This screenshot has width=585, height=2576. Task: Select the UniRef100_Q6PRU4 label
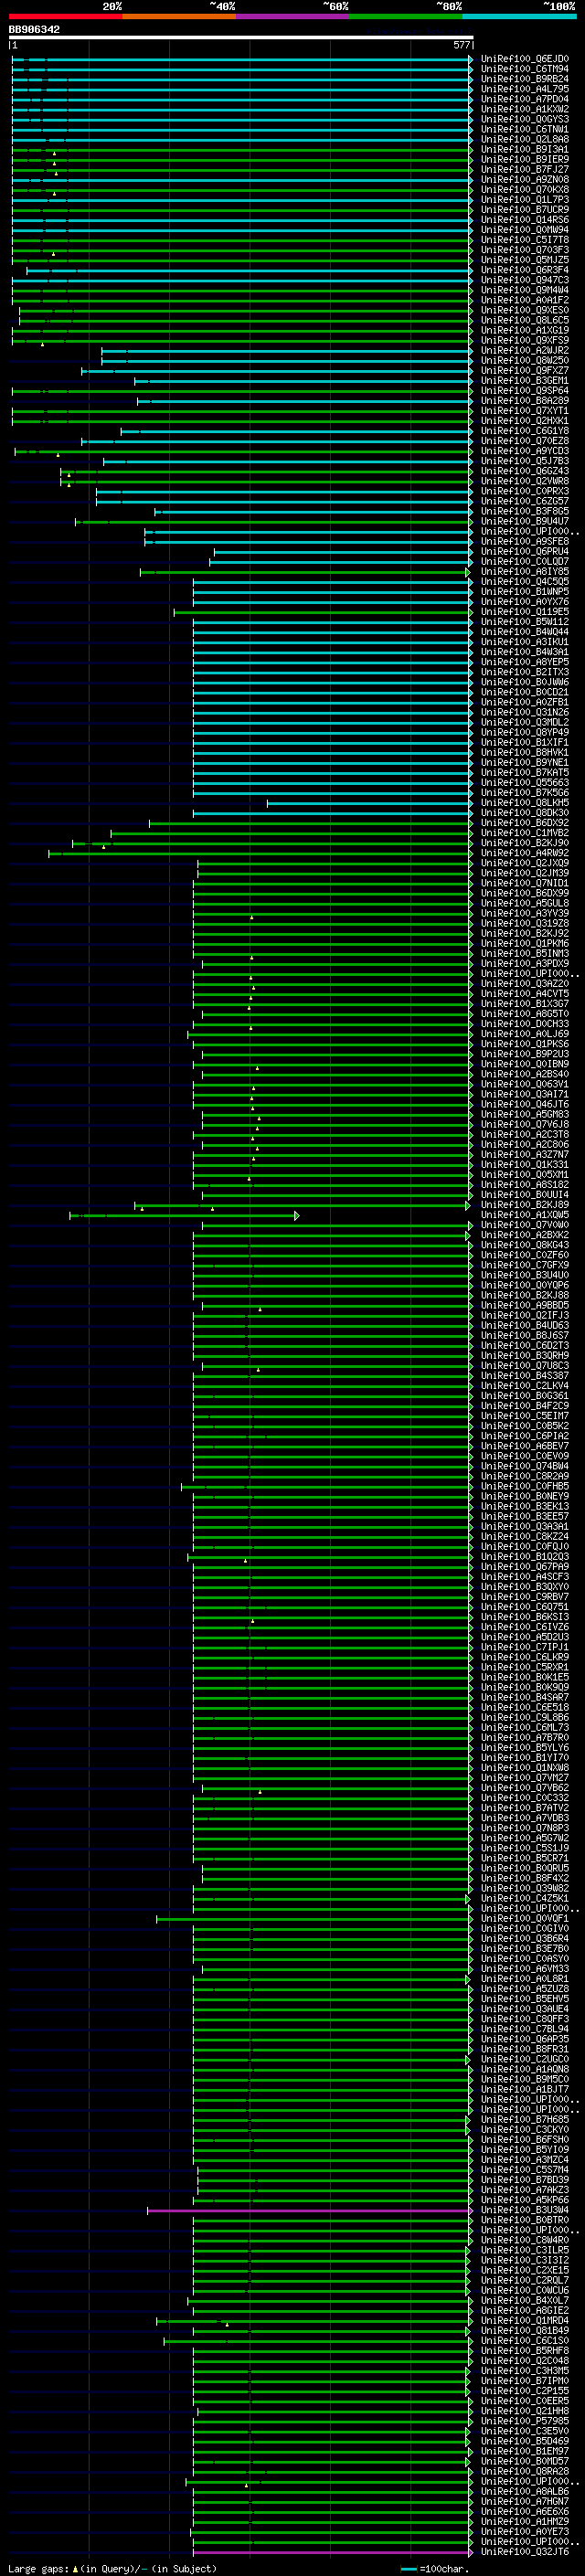coord(525,551)
